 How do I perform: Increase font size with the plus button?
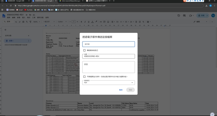(x=77, y=22)
